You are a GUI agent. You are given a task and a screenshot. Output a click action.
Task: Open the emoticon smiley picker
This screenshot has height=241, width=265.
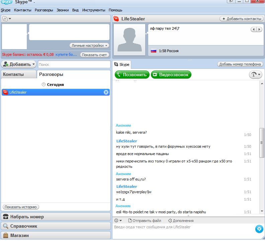coord(118,221)
